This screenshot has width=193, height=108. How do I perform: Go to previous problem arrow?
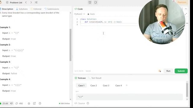(x=26, y=2)
